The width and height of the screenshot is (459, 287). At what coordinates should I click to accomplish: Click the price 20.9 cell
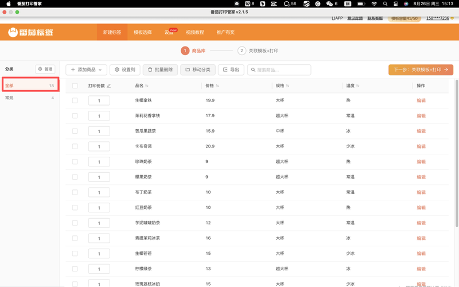point(210,146)
